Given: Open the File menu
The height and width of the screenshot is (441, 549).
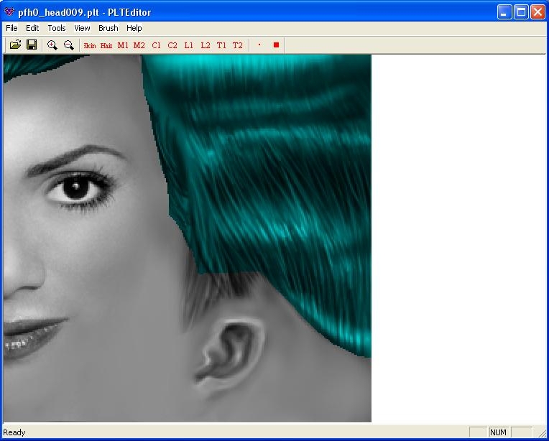Looking at the screenshot, I should [x=11, y=28].
